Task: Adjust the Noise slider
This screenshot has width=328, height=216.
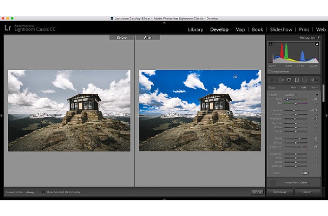Action: [x=296, y=158]
